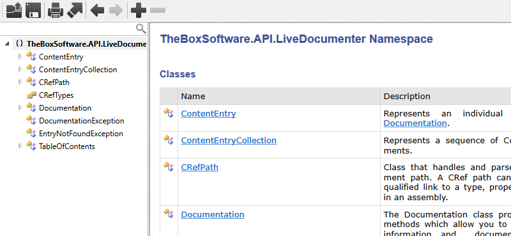Click class icon beside ContentEntryCollection table row
Screen dimensions: 511x236
click(169, 139)
